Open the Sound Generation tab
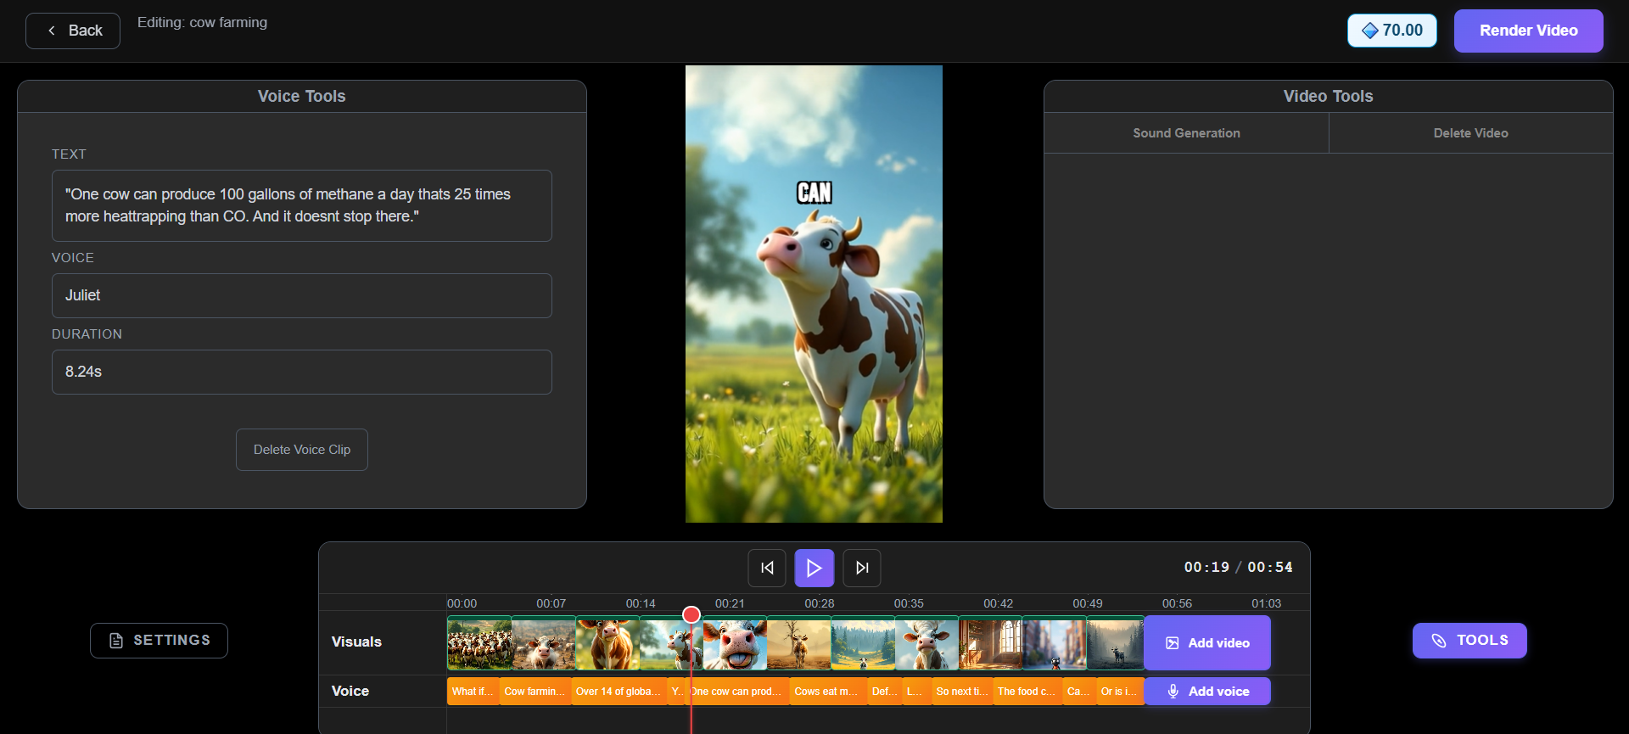The height and width of the screenshot is (734, 1629). [1186, 133]
